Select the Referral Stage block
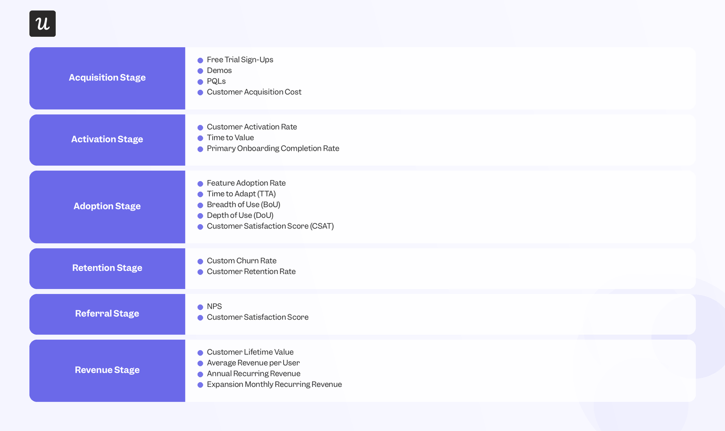The image size is (725, 431). (107, 314)
